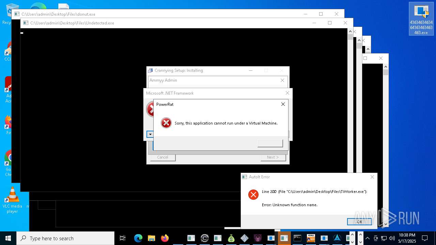Viewport: 436px width, 245px height.
Task: Close the AutoIt Error dialog
Action: (x=372, y=177)
